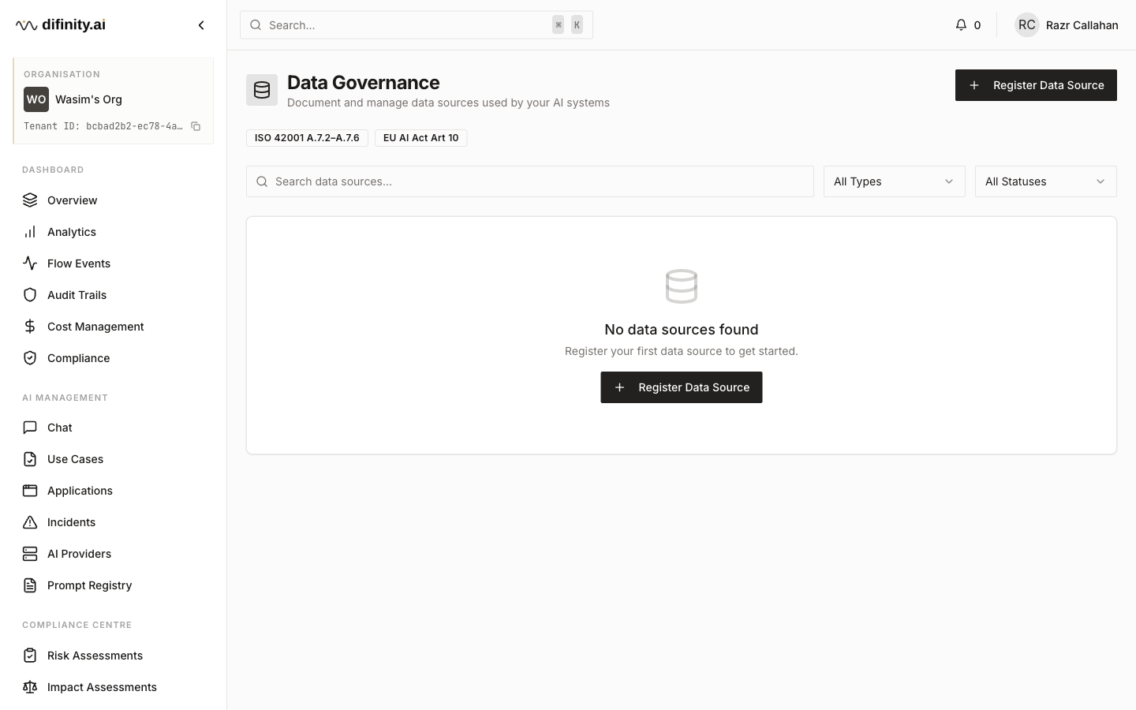This screenshot has width=1136, height=710.
Task: Navigate to Prompt Registry label
Action: (x=89, y=585)
